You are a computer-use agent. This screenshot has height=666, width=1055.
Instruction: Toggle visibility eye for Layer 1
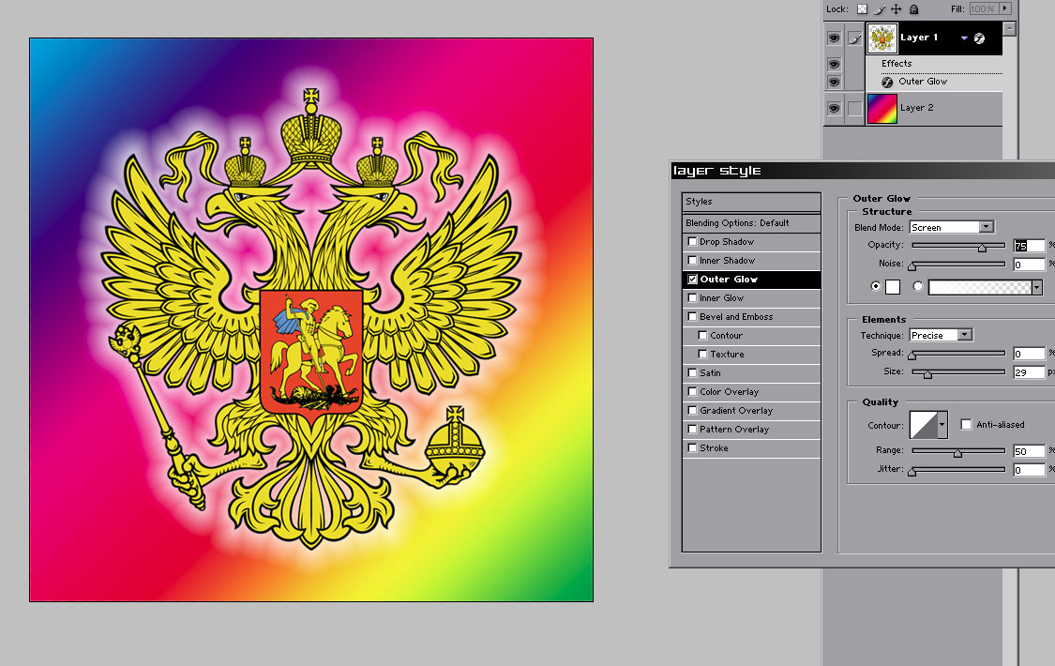835,38
